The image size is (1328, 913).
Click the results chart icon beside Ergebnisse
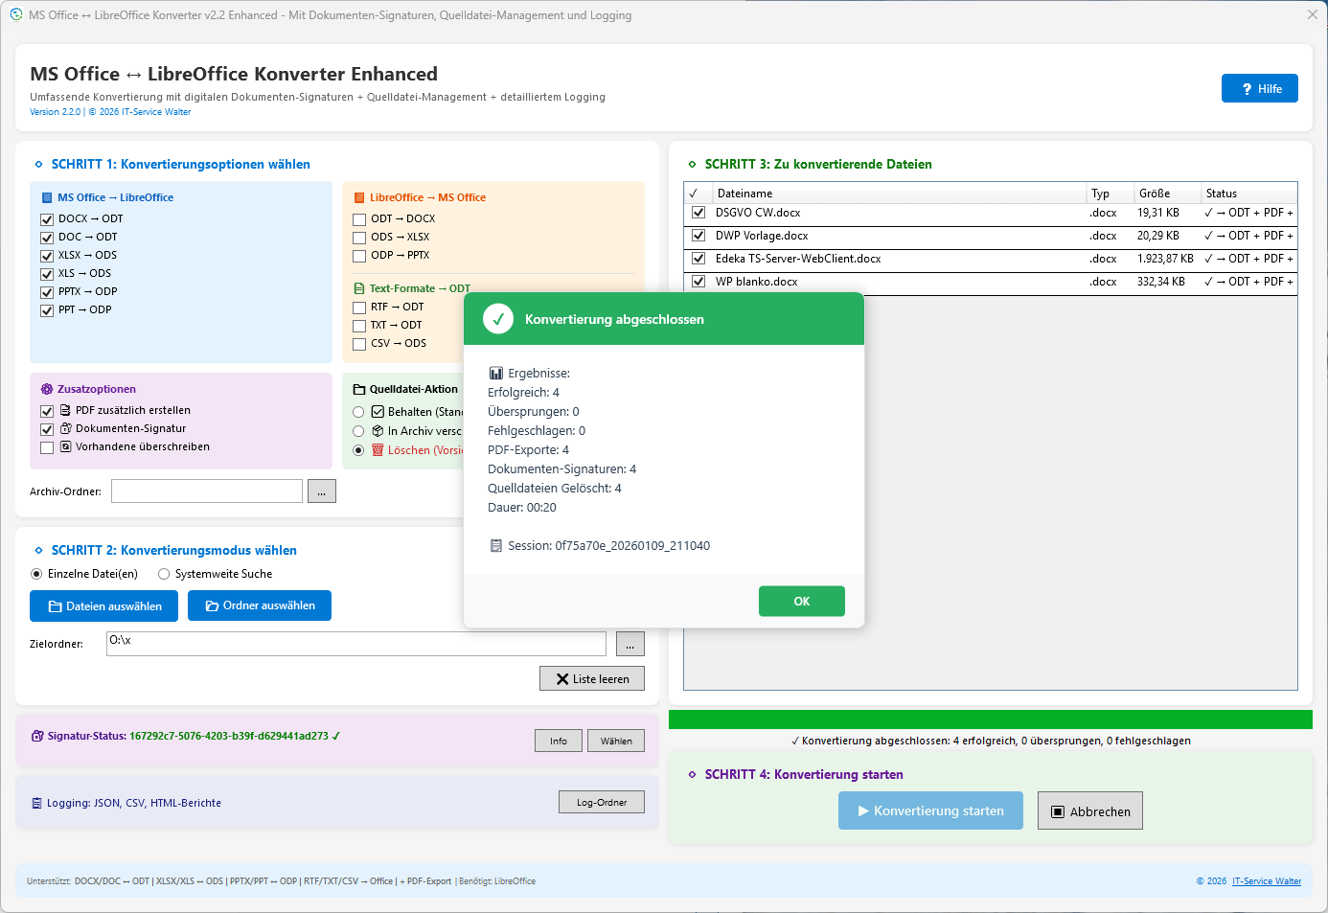pos(495,374)
